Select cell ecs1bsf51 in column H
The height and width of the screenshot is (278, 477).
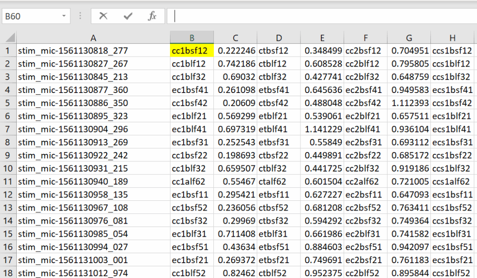click(452, 247)
